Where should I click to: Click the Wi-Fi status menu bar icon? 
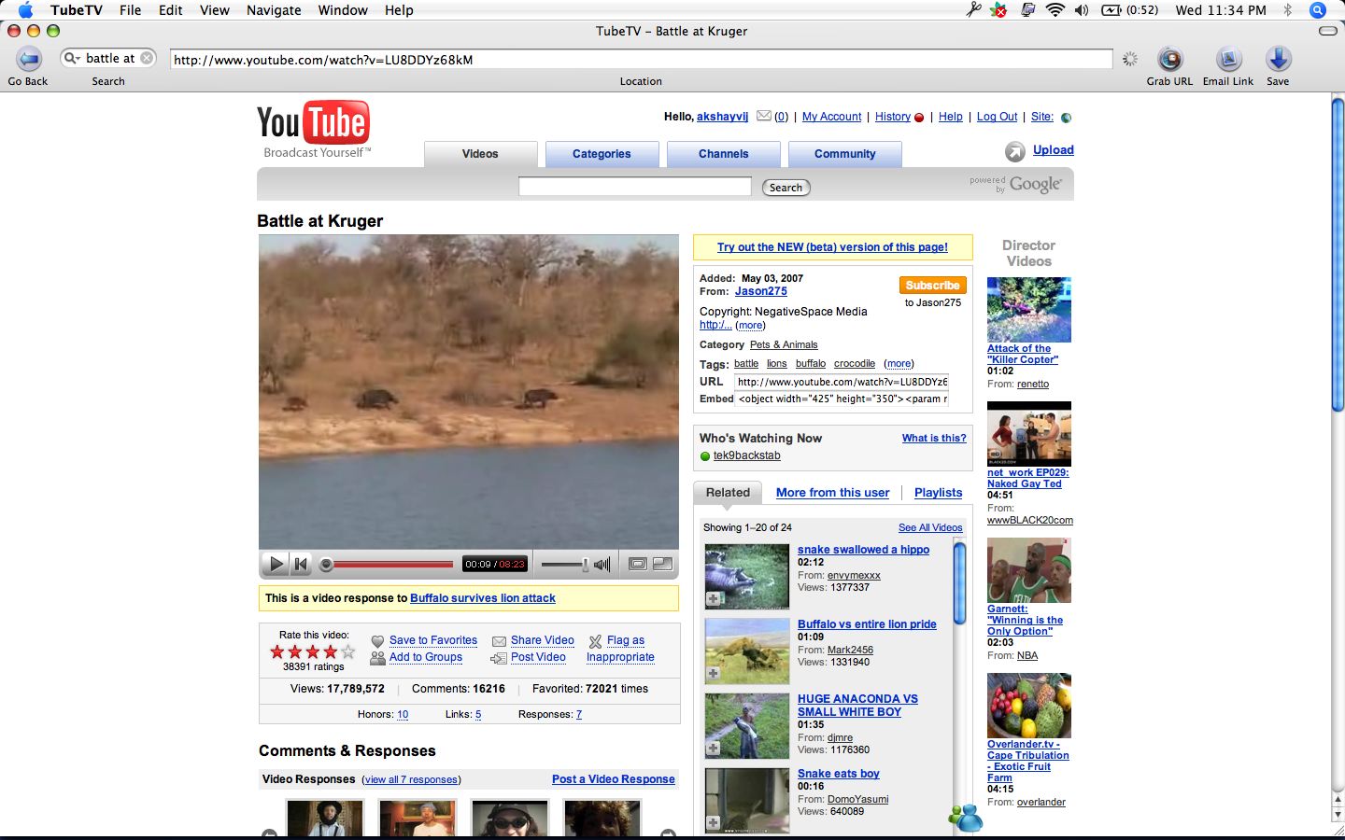[1055, 10]
